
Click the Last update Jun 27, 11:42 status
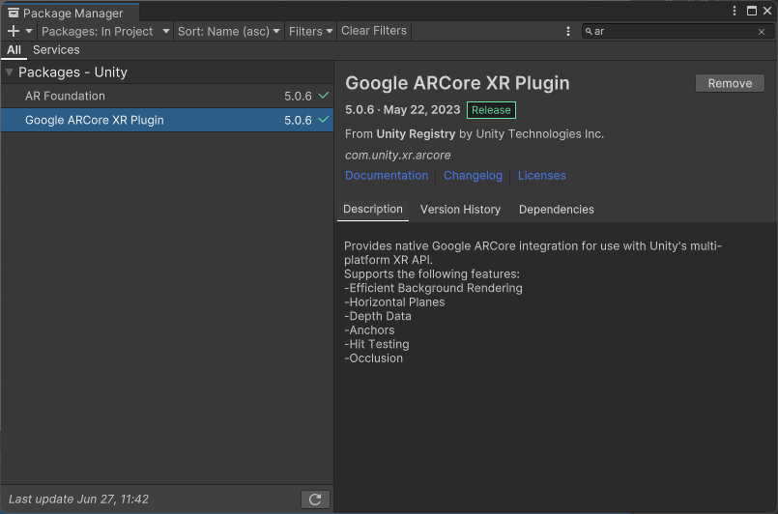[x=79, y=500]
